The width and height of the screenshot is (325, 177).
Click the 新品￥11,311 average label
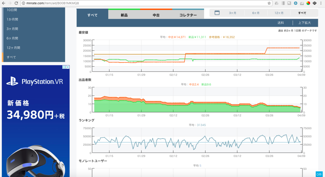(x=197, y=37)
